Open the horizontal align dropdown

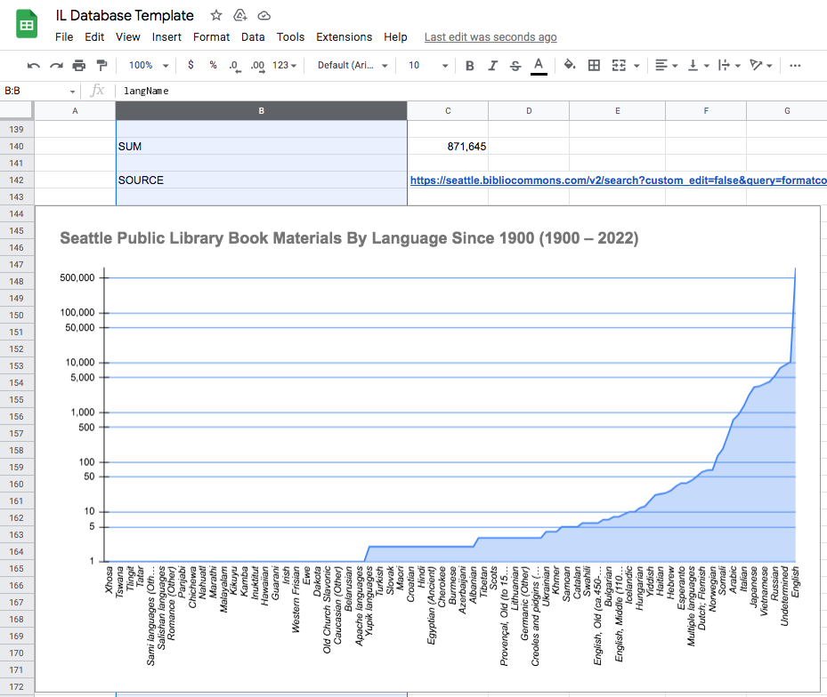pyautogui.click(x=666, y=65)
